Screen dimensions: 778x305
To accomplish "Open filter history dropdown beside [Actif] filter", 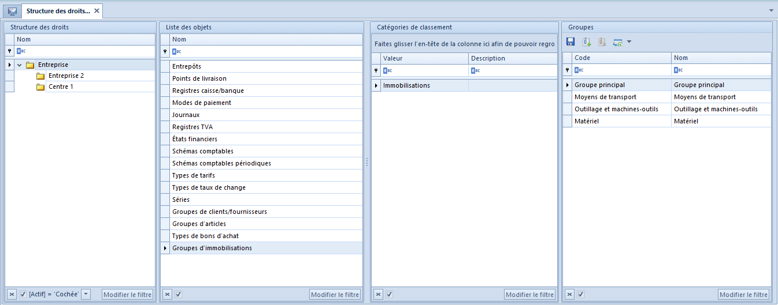I will pyautogui.click(x=86, y=295).
